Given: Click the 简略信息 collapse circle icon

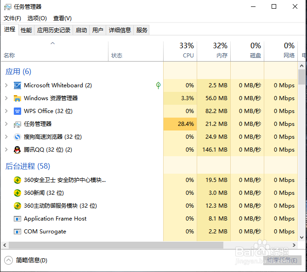Looking at the screenshot, I should [8, 260].
